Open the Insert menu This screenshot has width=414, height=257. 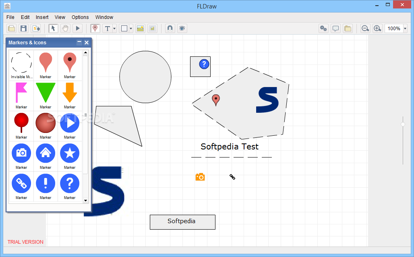click(42, 17)
